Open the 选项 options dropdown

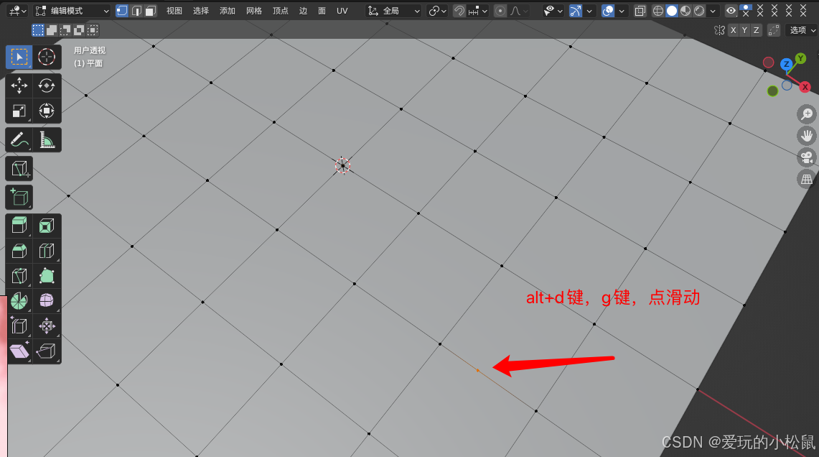point(801,30)
